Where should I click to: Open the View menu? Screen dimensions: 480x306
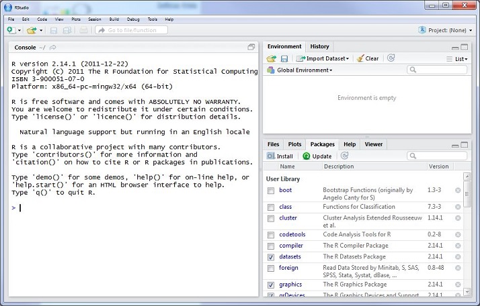point(59,19)
